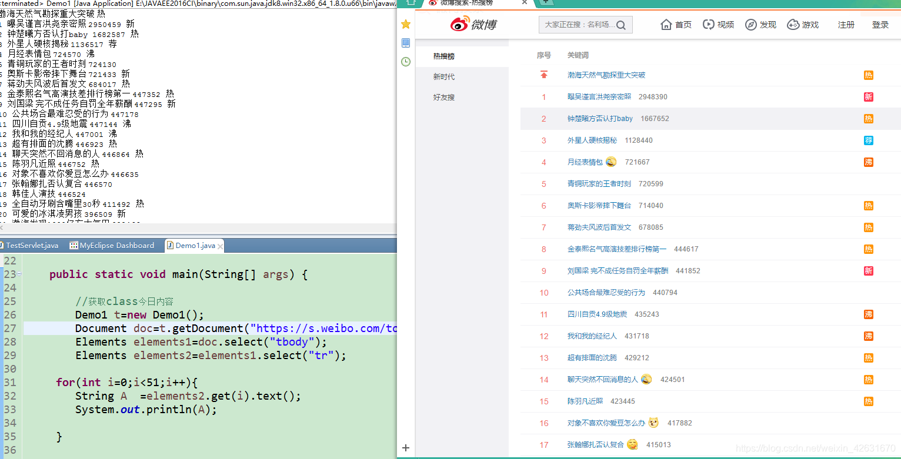Click the plus icon in browser sidebar
The image size is (901, 459).
coord(406,448)
